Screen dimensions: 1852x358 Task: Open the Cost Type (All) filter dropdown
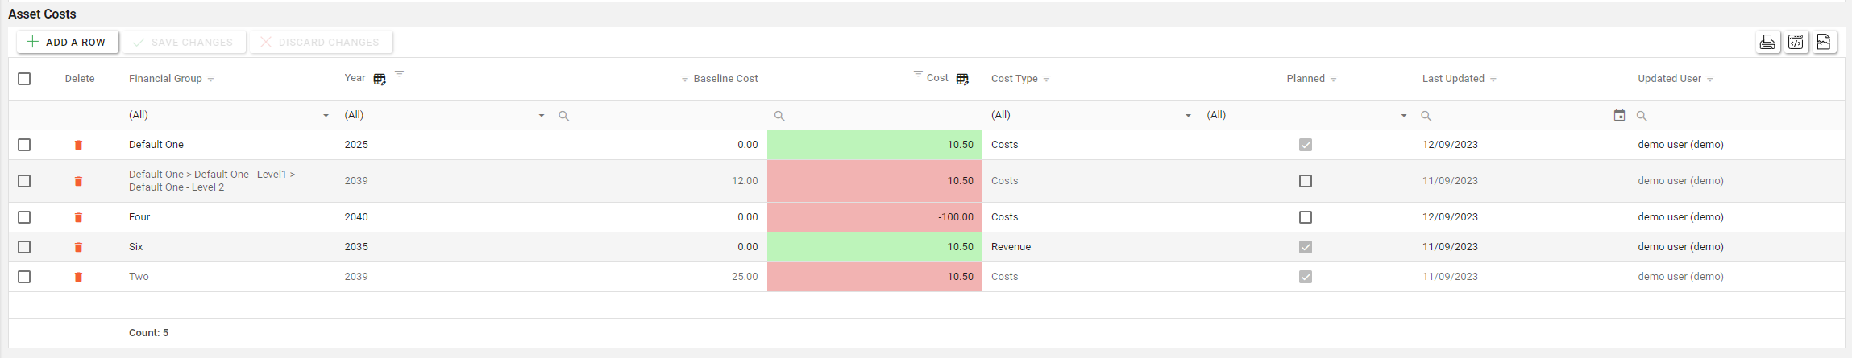tap(1188, 116)
